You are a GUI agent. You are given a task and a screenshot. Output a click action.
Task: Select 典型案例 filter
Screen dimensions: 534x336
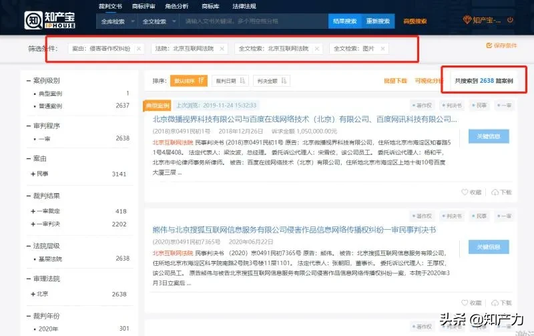click(x=50, y=94)
